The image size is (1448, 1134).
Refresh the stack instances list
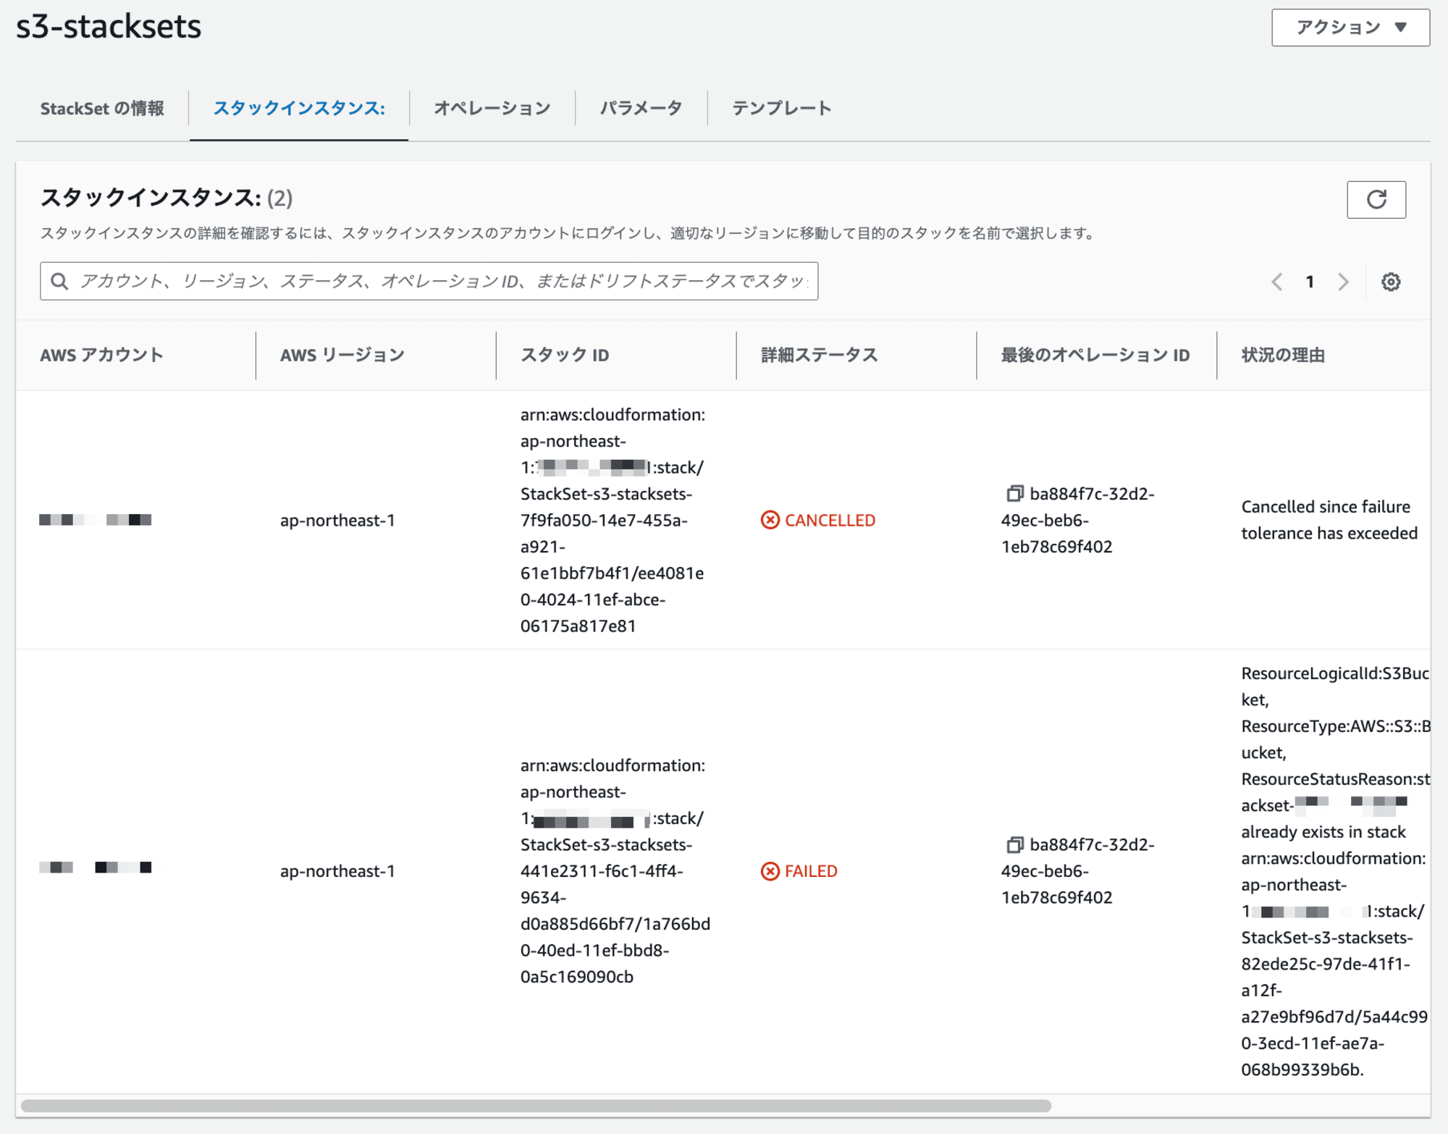pyautogui.click(x=1376, y=199)
